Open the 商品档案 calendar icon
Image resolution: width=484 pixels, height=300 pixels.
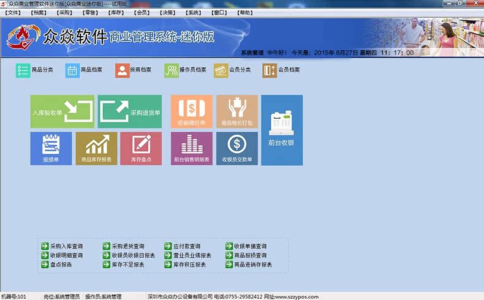(72, 70)
